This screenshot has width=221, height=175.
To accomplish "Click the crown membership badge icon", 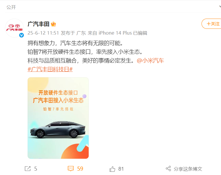I will click(x=54, y=24).
